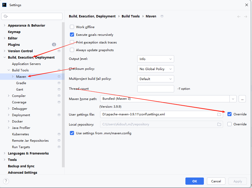Click project-level icon beside Maven breadcrumb
Screen dimensions: 252x188
click(x=162, y=16)
